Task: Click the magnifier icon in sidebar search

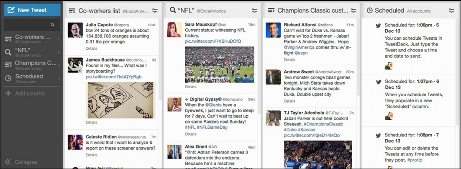Action: [53, 25]
